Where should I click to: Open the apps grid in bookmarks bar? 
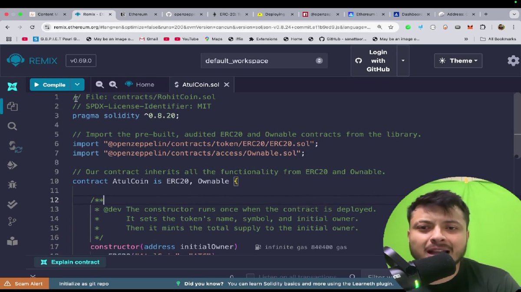click(9, 39)
